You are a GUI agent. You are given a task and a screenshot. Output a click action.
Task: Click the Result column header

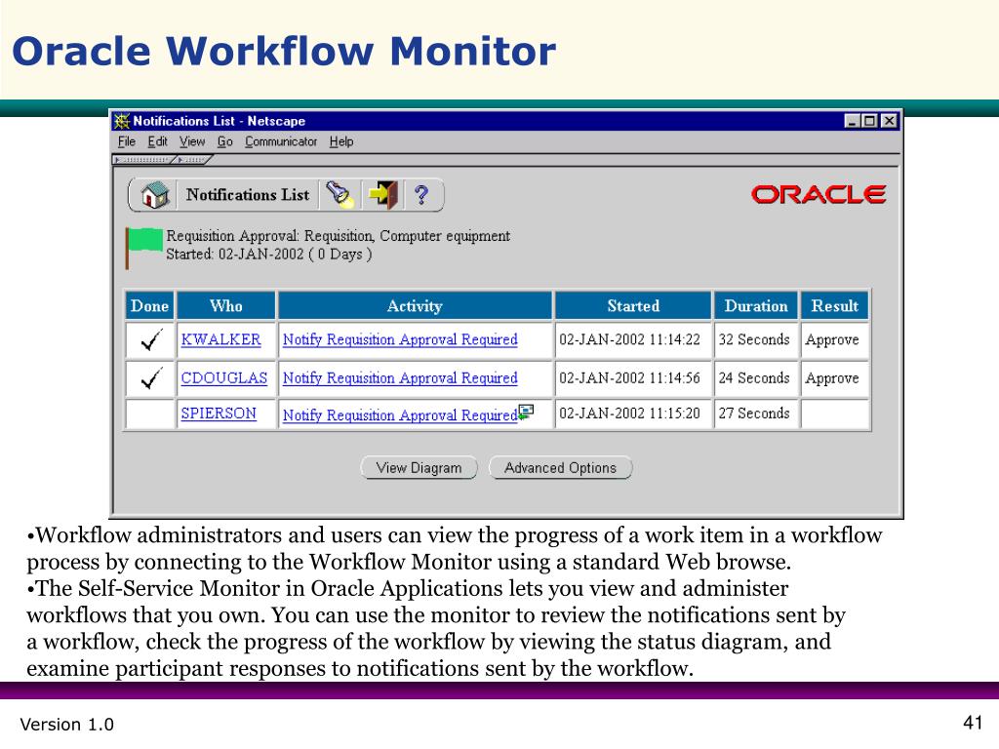pyautogui.click(x=835, y=305)
